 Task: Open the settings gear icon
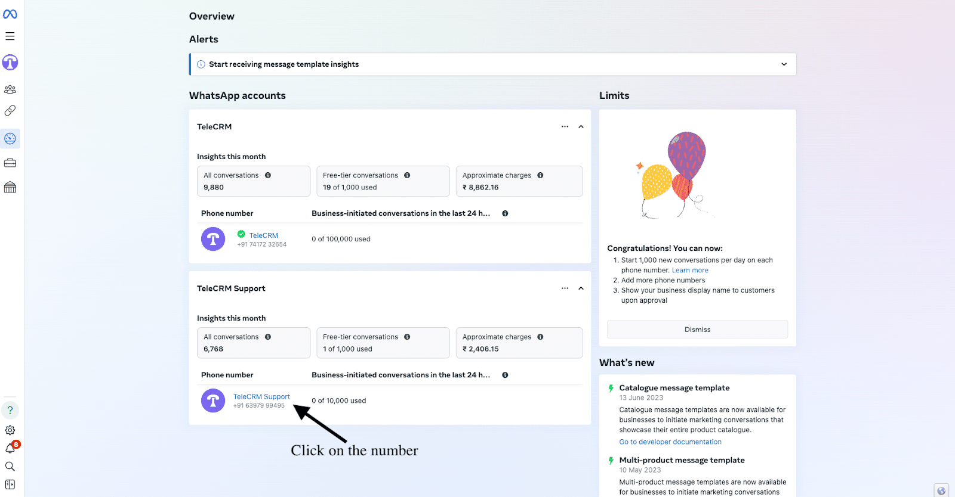[10, 430]
